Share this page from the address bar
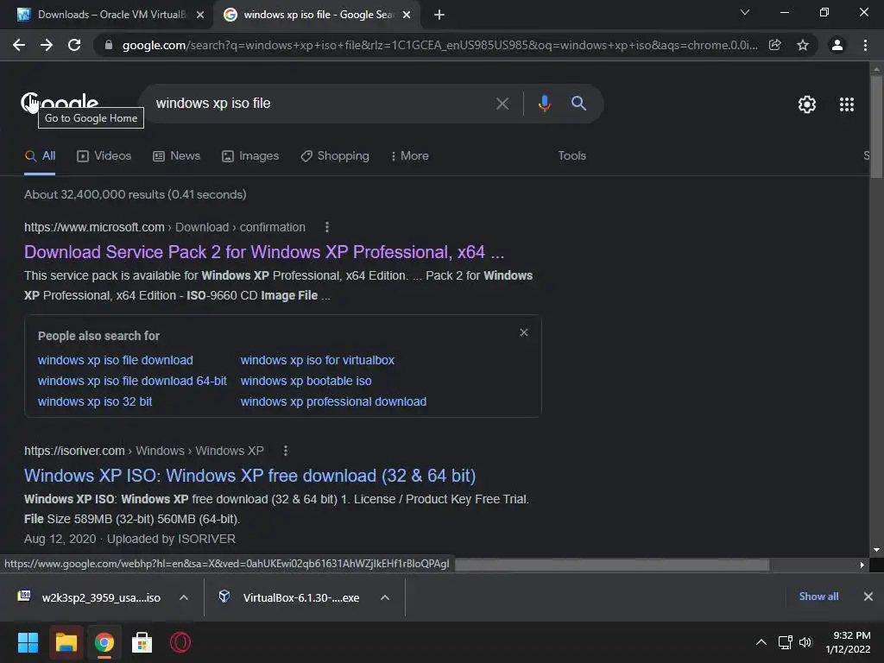Image resolution: width=884 pixels, height=663 pixels. (774, 45)
